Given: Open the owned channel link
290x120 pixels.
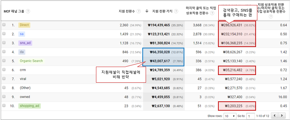Looking at the screenshot, I should [25, 97].
